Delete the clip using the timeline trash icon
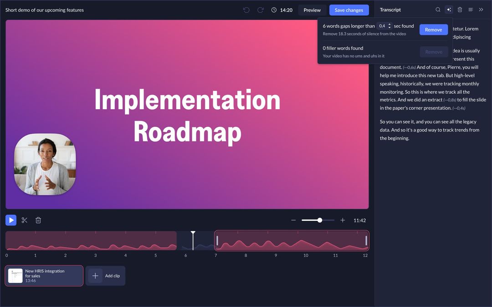This screenshot has width=492, height=307. pyautogui.click(x=38, y=220)
